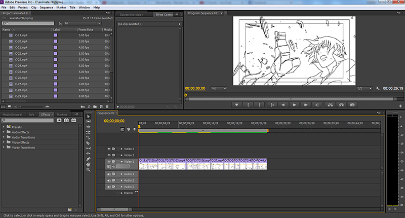Toggle Video 3 track output eye

(x=109, y=149)
